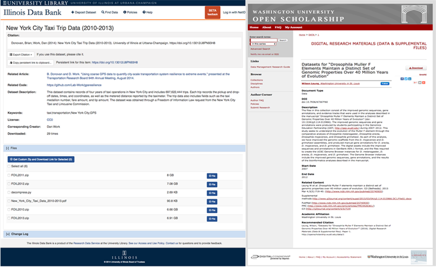Select the New_York_City_Taxi_Data PDF checkbox
The width and height of the screenshot is (436, 267).
pos(9,201)
